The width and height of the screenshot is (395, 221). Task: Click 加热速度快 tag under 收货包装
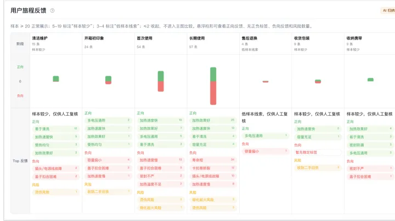(x=318, y=129)
